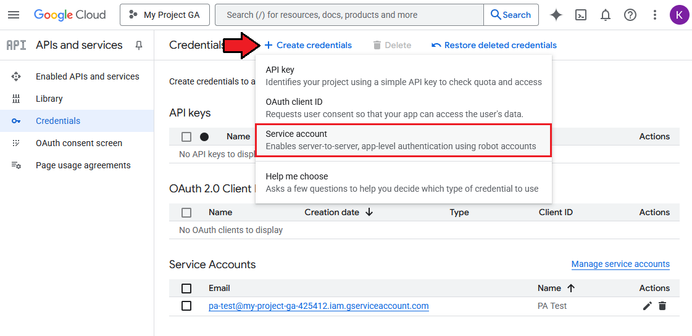Activate Cloud Shell terminal icon
The height and width of the screenshot is (336, 692).
point(581,15)
